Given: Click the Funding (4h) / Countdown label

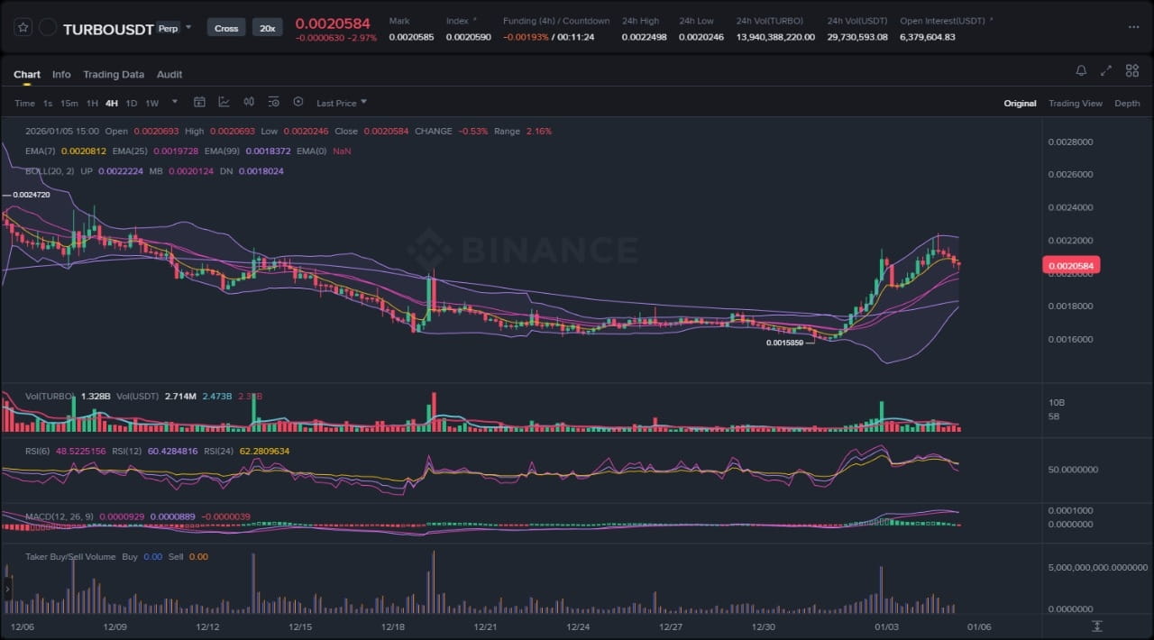Looking at the screenshot, I should [x=556, y=20].
